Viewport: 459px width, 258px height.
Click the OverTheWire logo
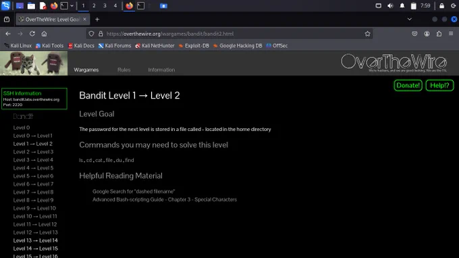tap(394, 62)
